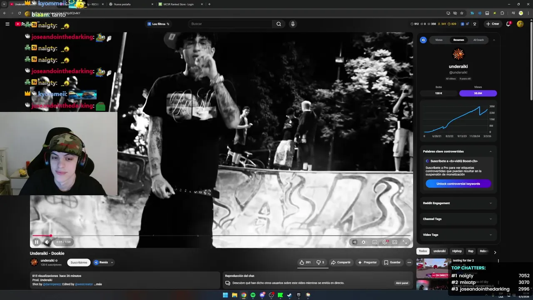Click the Crear button

tap(493, 24)
